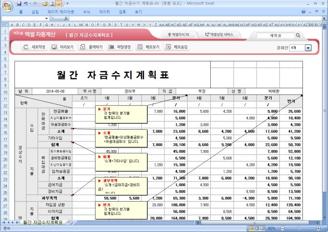Click the Open folder icon
This screenshot has height=232, width=328.
tap(45, 3)
